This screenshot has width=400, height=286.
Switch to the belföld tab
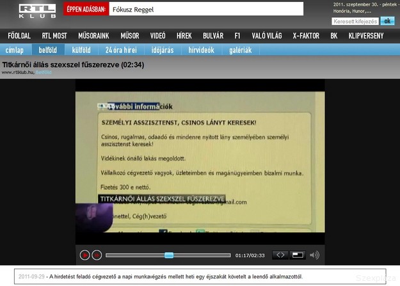click(48, 50)
